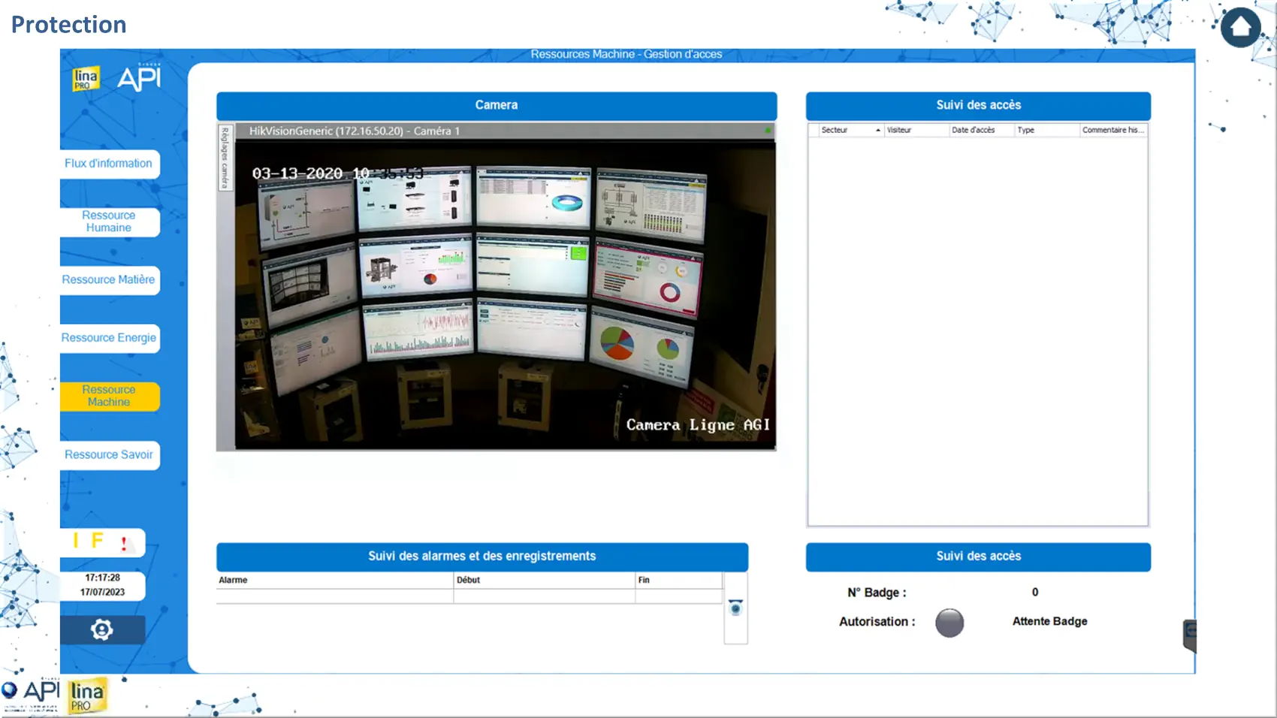Select Ressource Matière menu item
This screenshot has width=1277, height=718.
(x=109, y=280)
